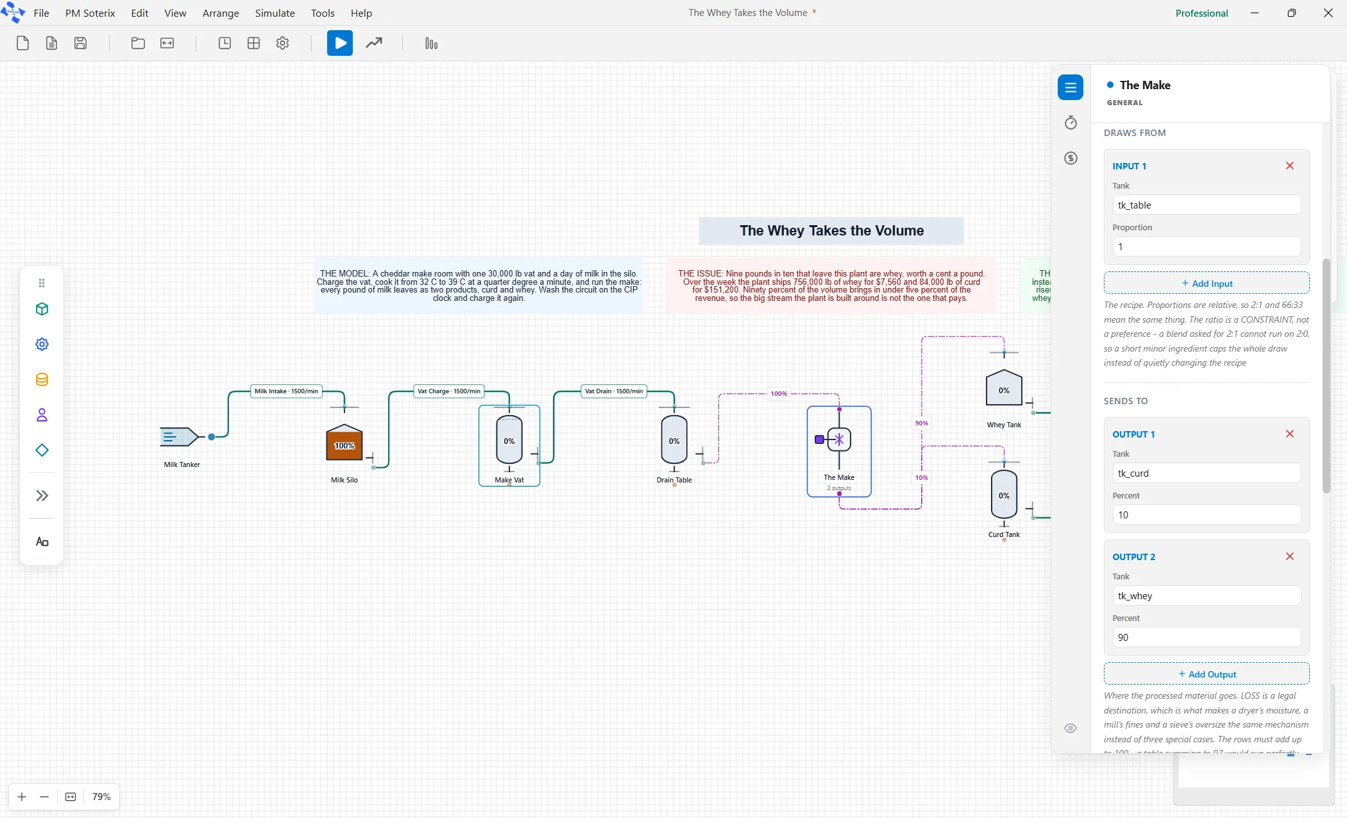The height and width of the screenshot is (818, 1347).
Task: Expand the sidebar with double chevron
Action: click(42, 495)
